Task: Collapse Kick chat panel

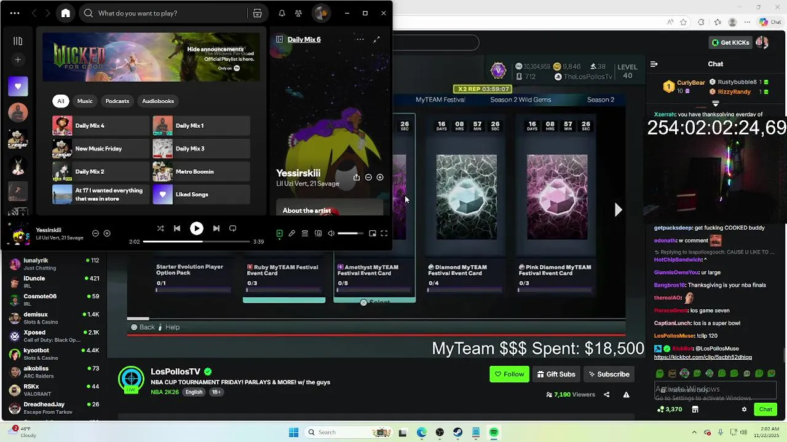Action: [654, 64]
